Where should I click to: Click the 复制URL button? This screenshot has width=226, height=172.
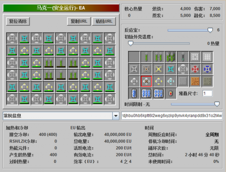pyautogui.click(x=79, y=21)
